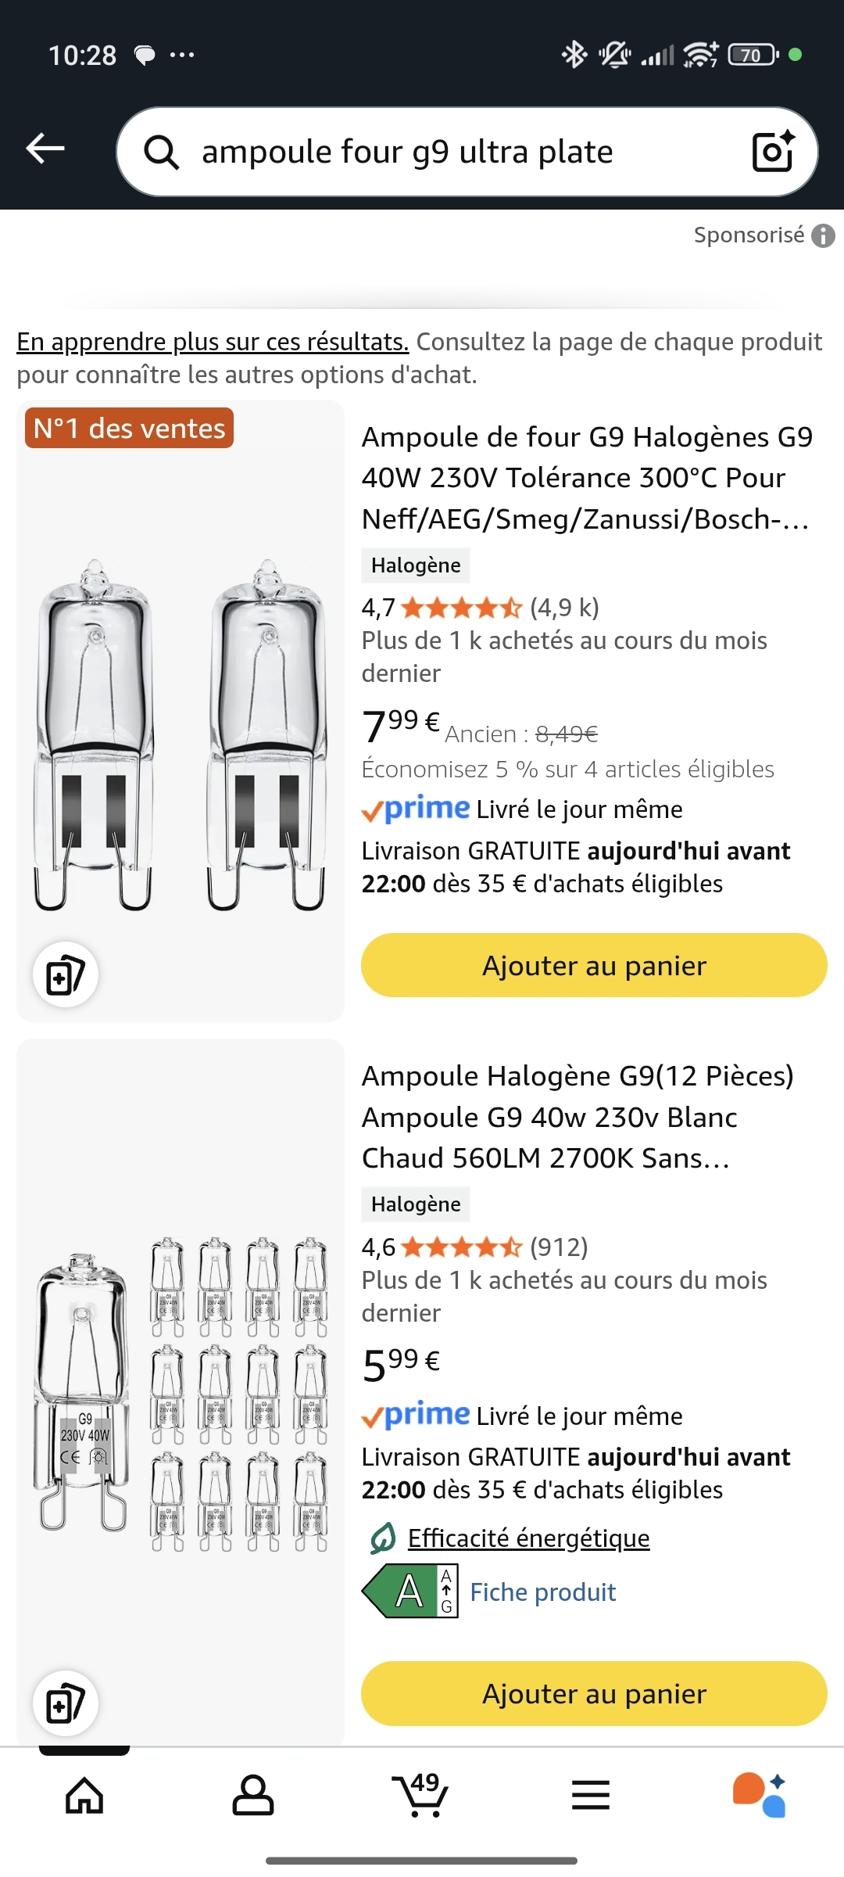Tap the Sponsorisé info icon

[x=823, y=235]
